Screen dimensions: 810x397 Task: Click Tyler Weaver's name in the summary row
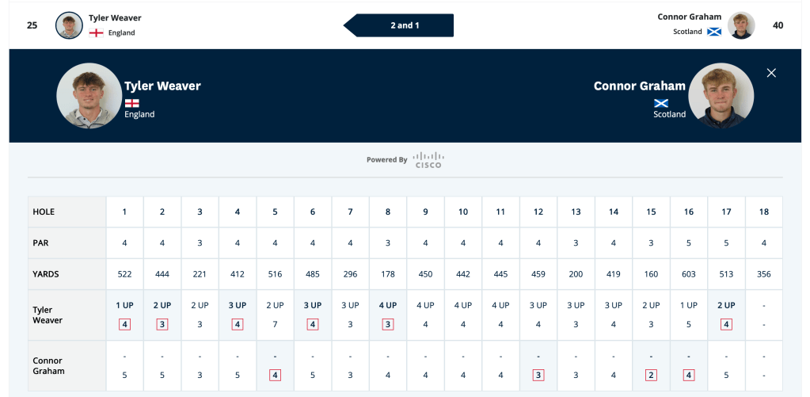[115, 17]
